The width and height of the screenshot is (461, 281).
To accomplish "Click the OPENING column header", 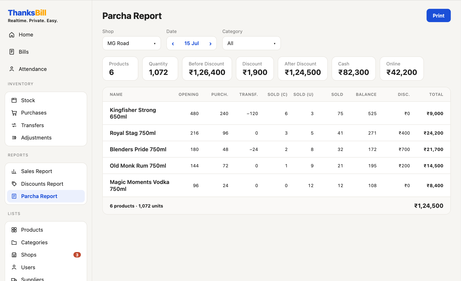I will [188, 94].
